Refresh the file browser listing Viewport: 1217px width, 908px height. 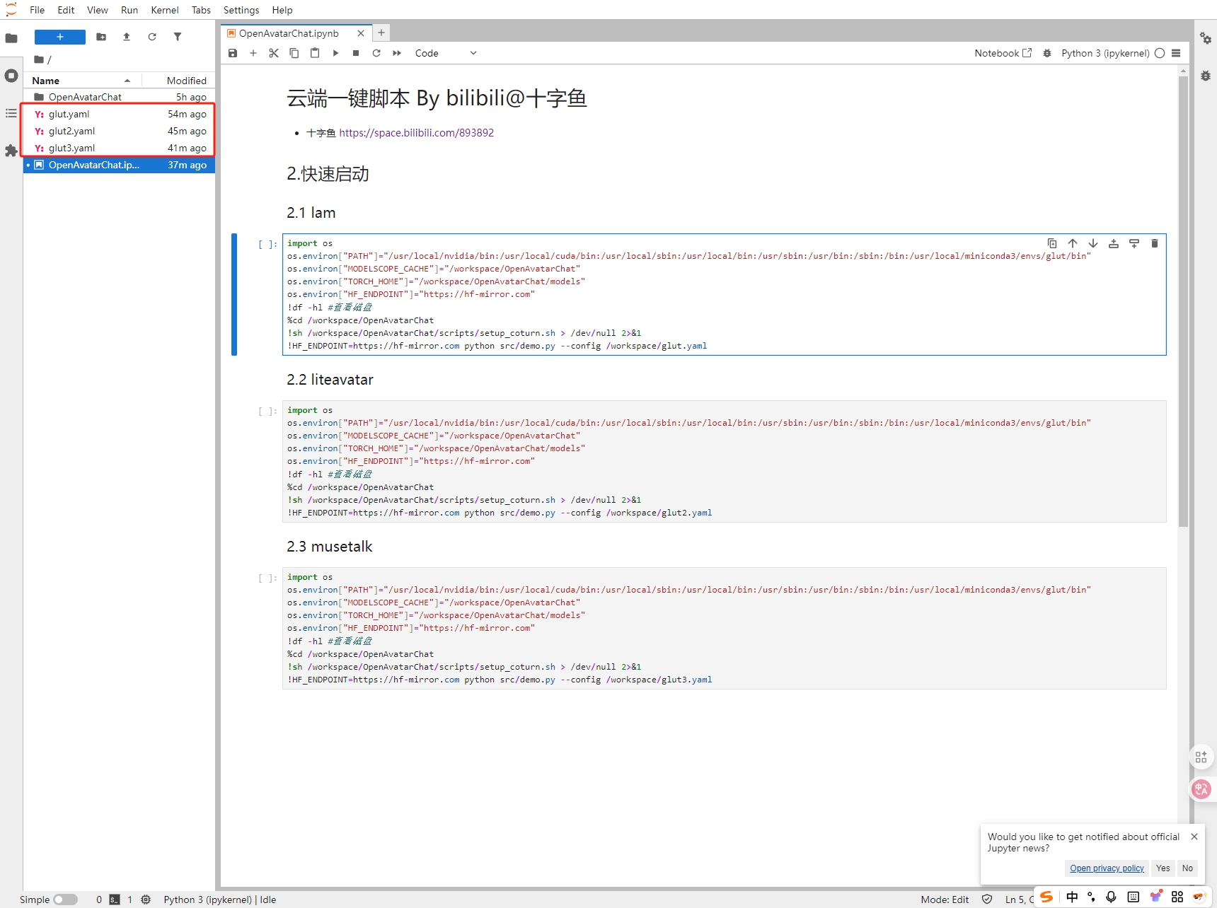click(152, 37)
